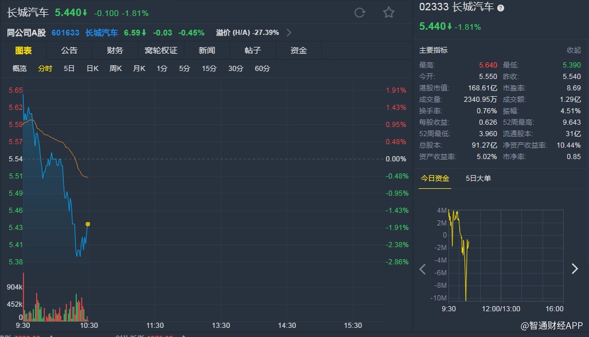Image resolution: width=589 pixels, height=337 pixels.
Task: Expand the H/A premium details arrow
Action: tap(288, 33)
